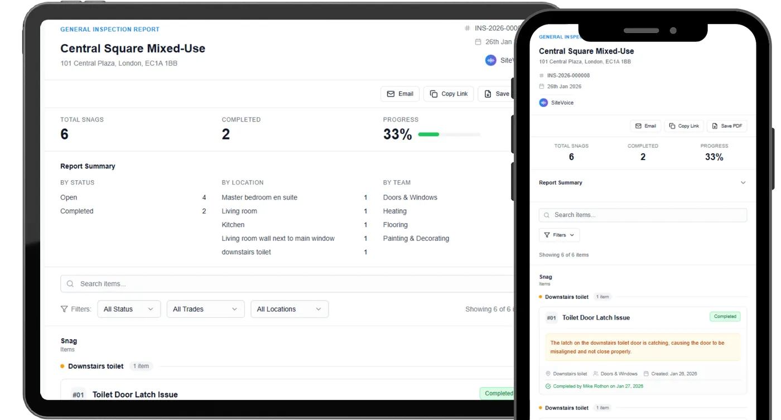The width and height of the screenshot is (781, 420).
Task: Click file download icon in tablet Save button
Action: tap(488, 94)
